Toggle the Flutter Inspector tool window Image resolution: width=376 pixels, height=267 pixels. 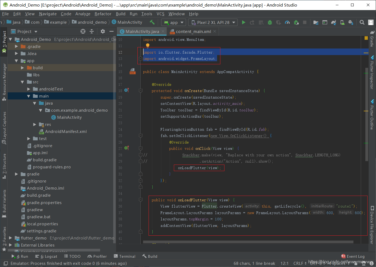point(372,72)
